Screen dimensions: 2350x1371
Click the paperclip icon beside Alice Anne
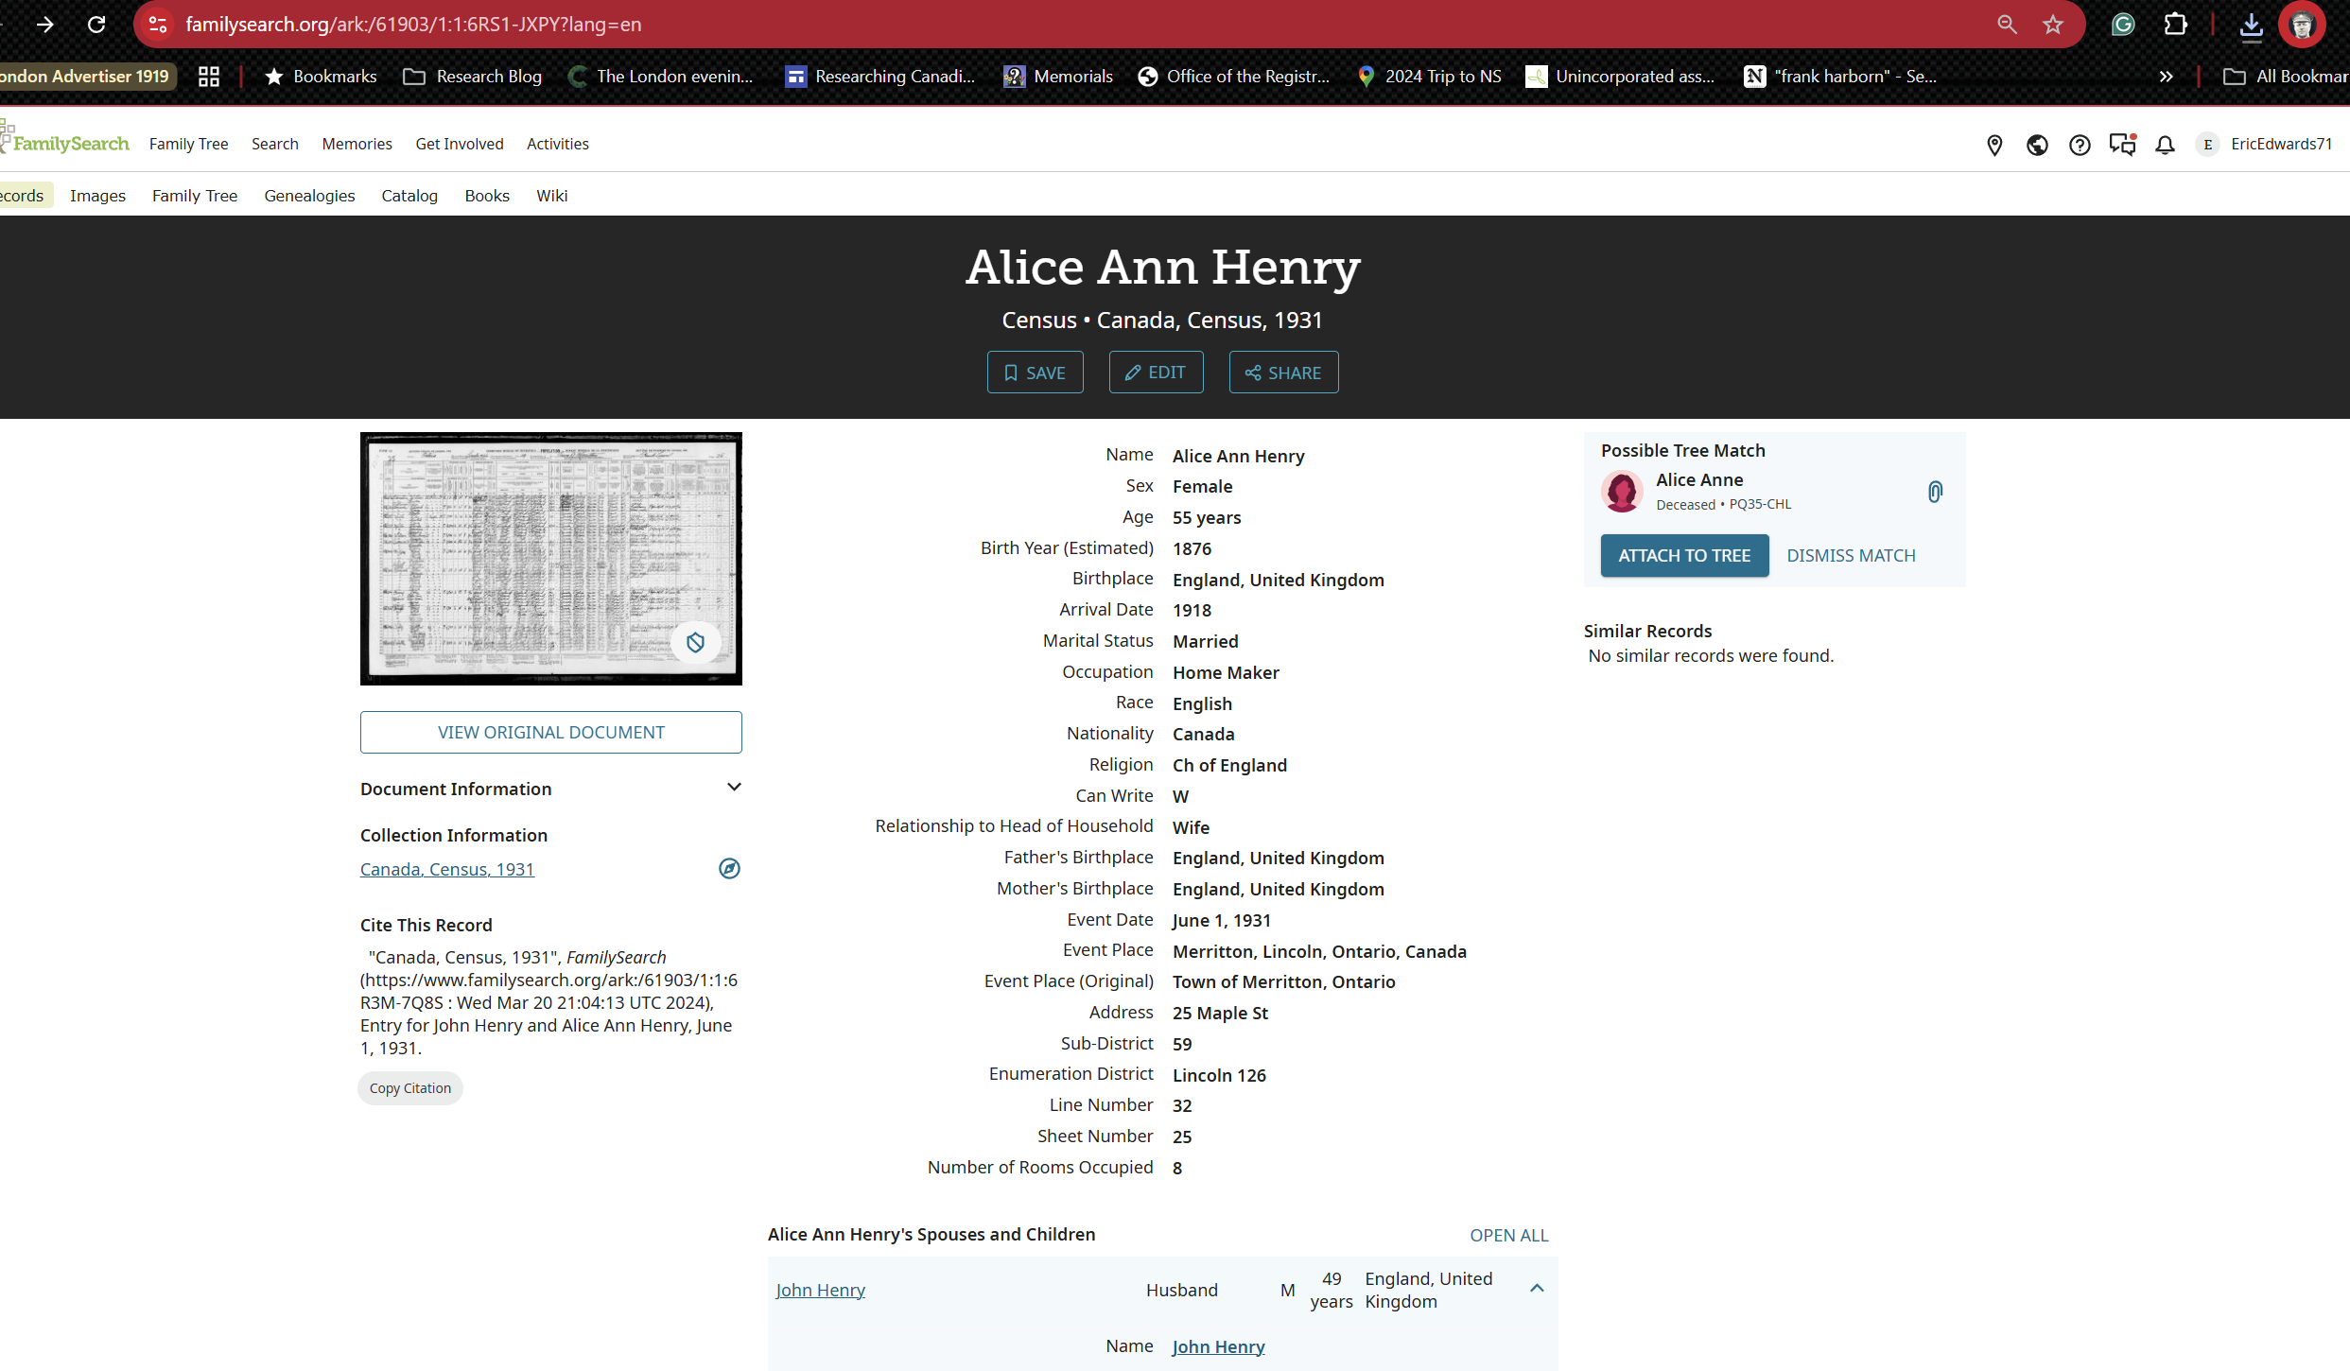(1935, 492)
